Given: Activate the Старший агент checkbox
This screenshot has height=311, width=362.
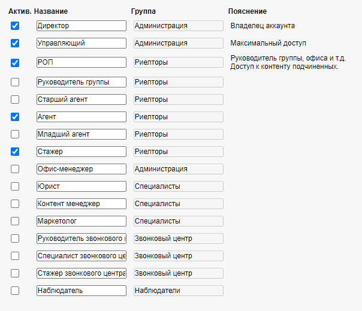Looking at the screenshot, I should pyautogui.click(x=15, y=99).
